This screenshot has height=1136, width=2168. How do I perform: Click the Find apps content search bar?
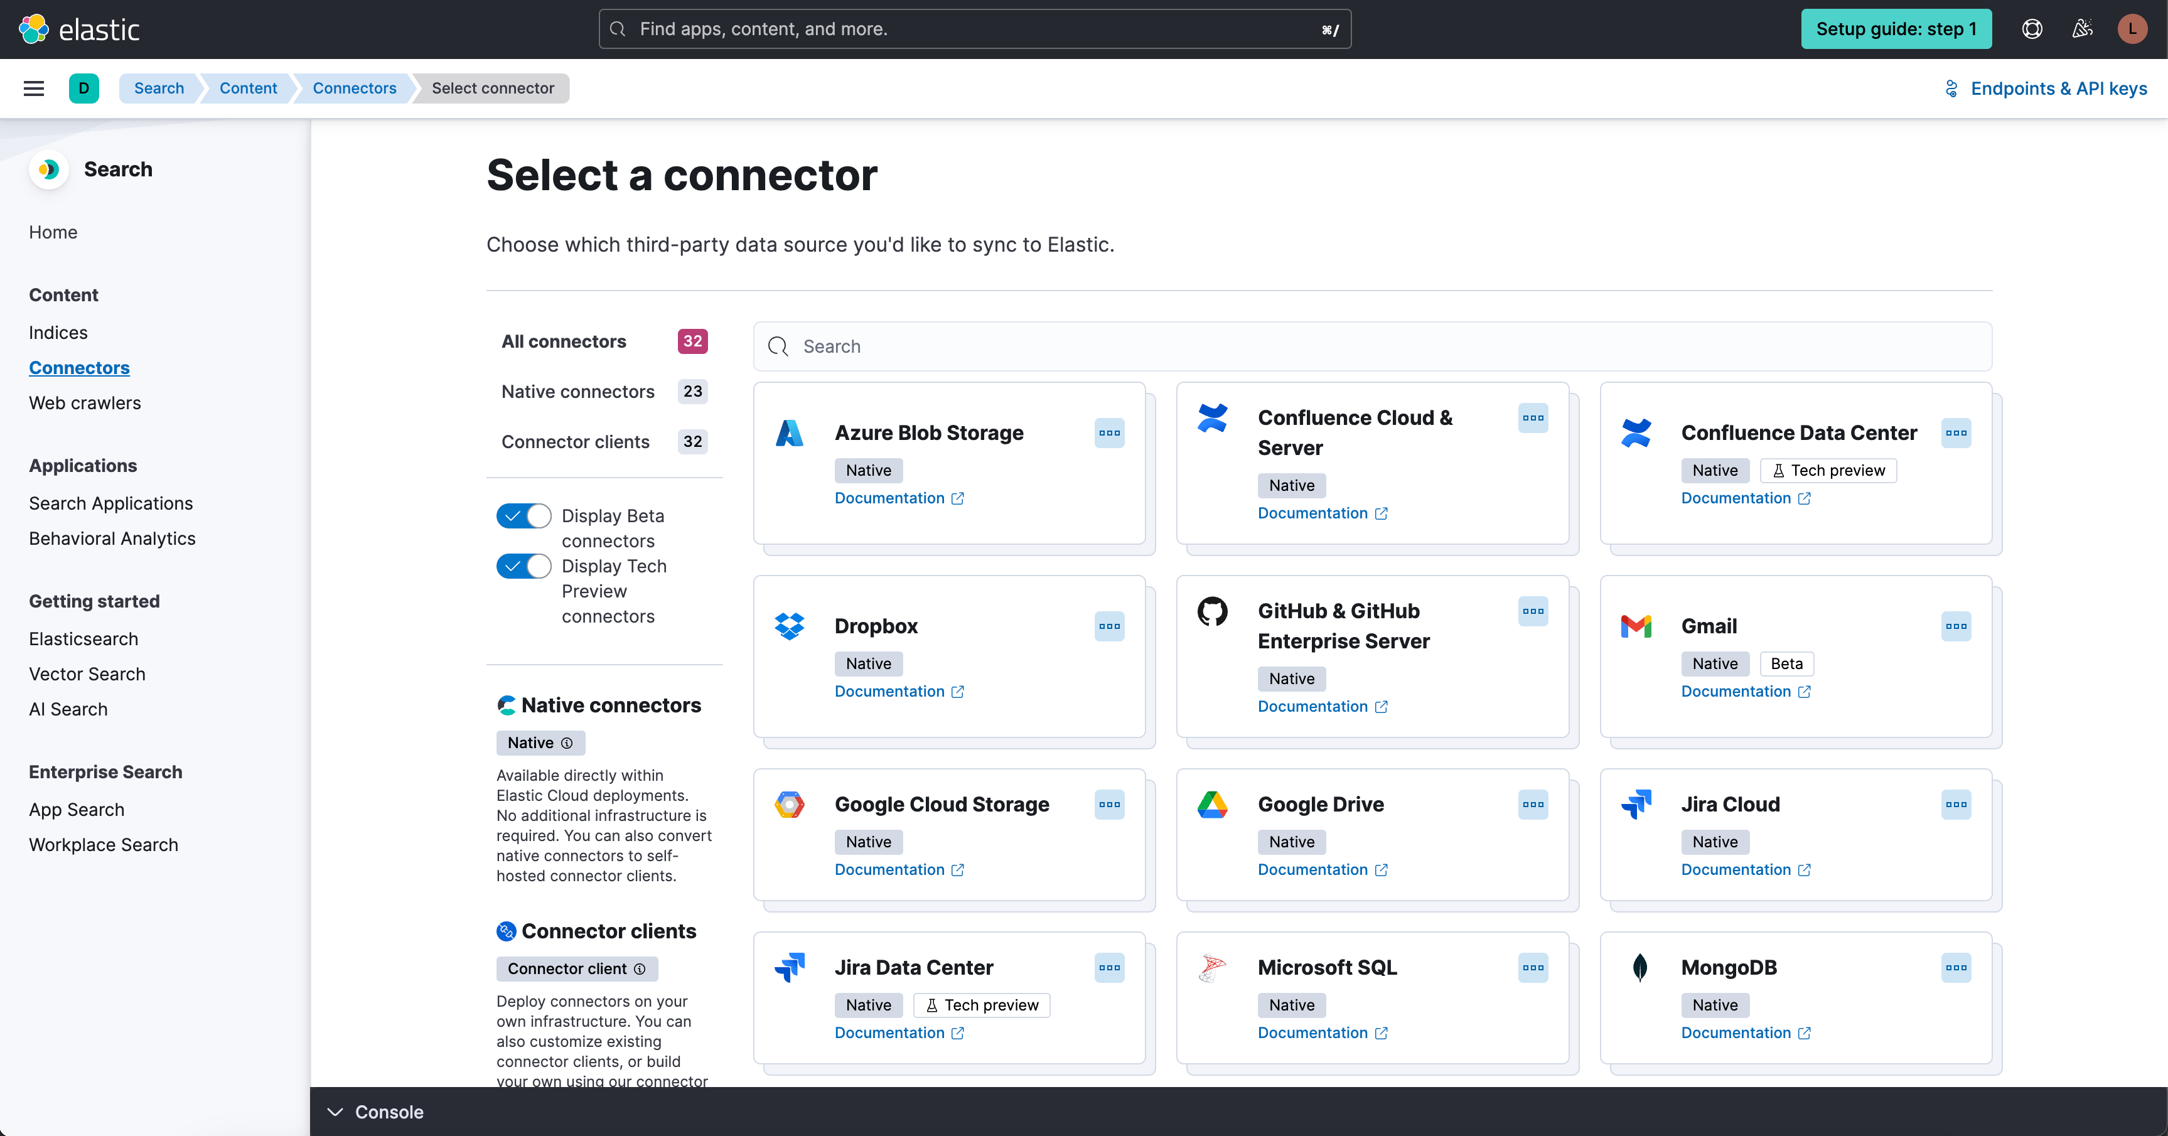(974, 27)
